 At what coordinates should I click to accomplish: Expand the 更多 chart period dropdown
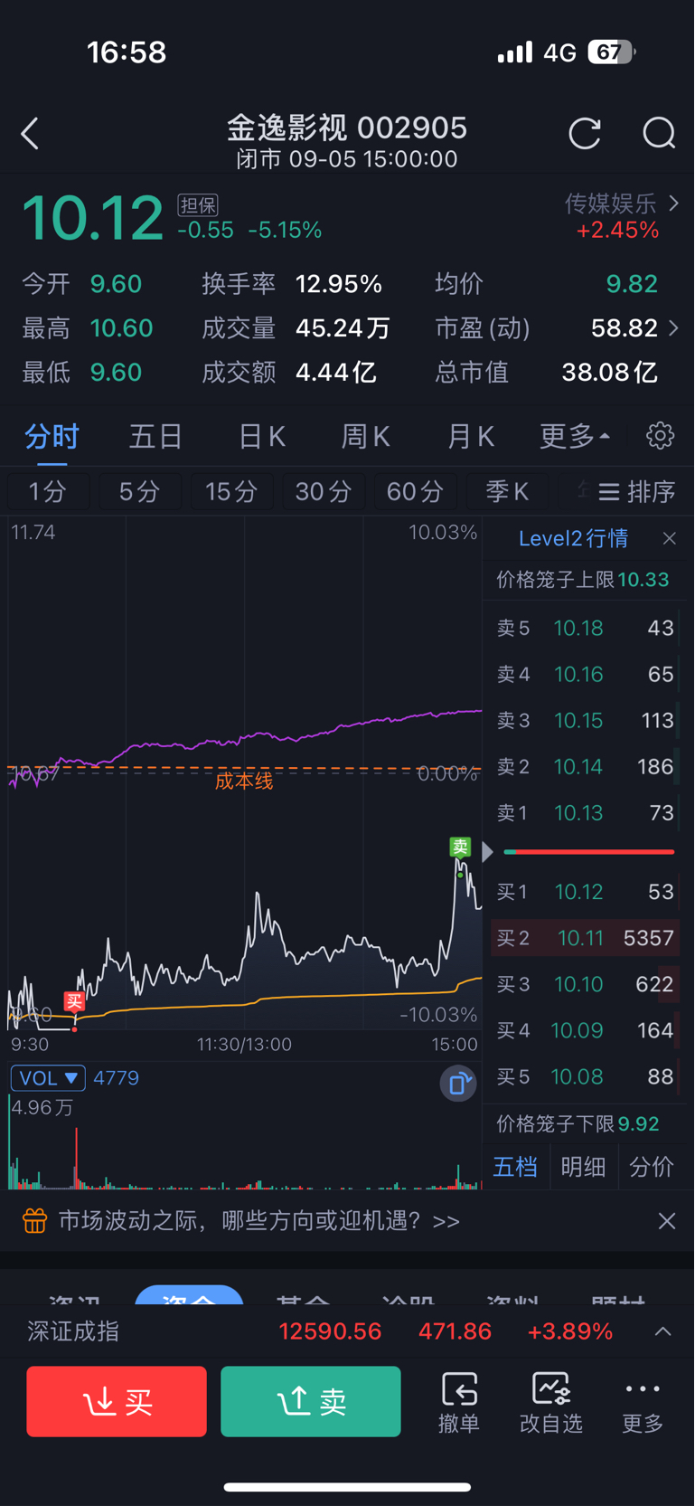(x=575, y=436)
